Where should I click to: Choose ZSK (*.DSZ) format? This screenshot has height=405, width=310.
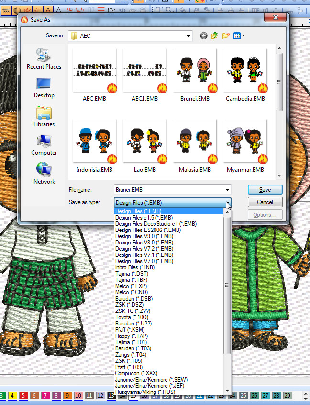[x=169, y=304]
